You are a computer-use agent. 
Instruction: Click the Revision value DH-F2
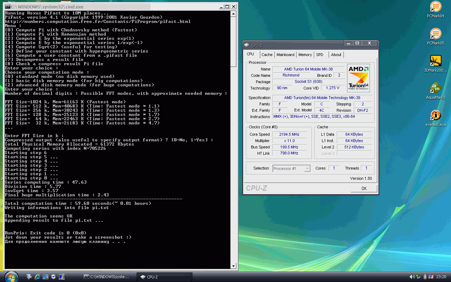(363, 110)
